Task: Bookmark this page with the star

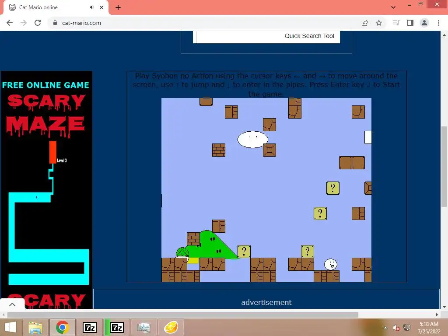Action: pyautogui.click(x=379, y=23)
